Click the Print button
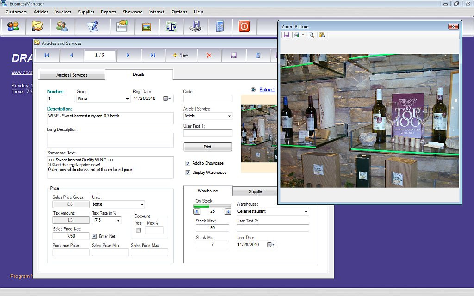 coord(207,147)
